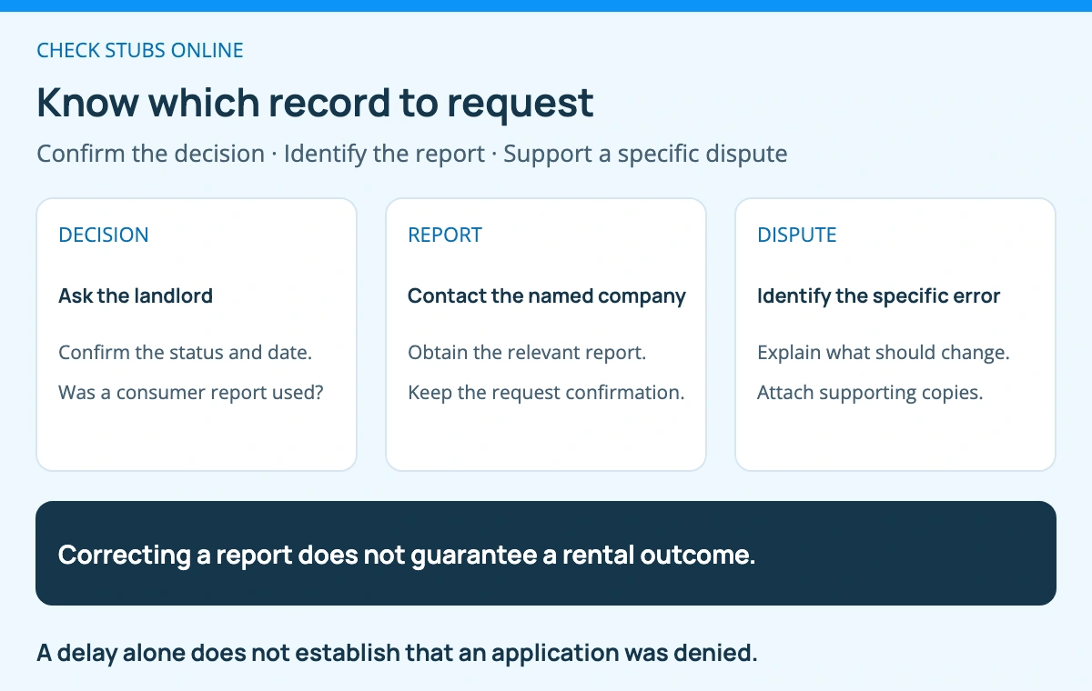Click 'Obtain the relevant report.' text
Image resolution: width=1092 pixels, height=691 pixels.
click(x=527, y=353)
